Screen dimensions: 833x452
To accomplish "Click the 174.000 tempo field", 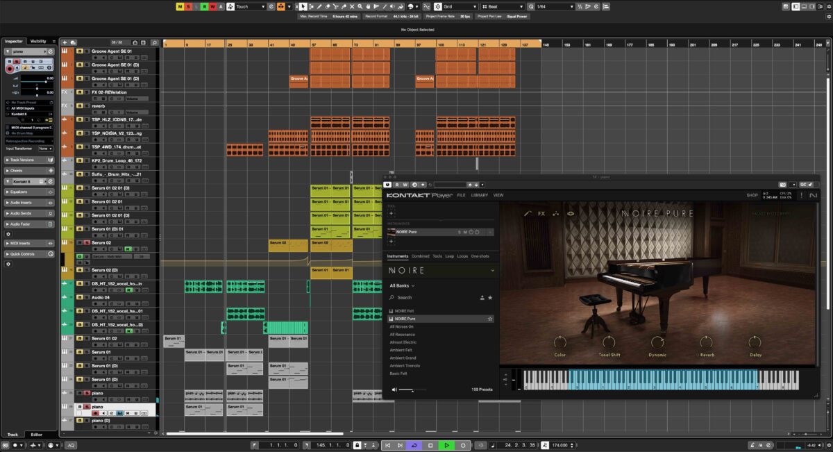I will [x=559, y=445].
